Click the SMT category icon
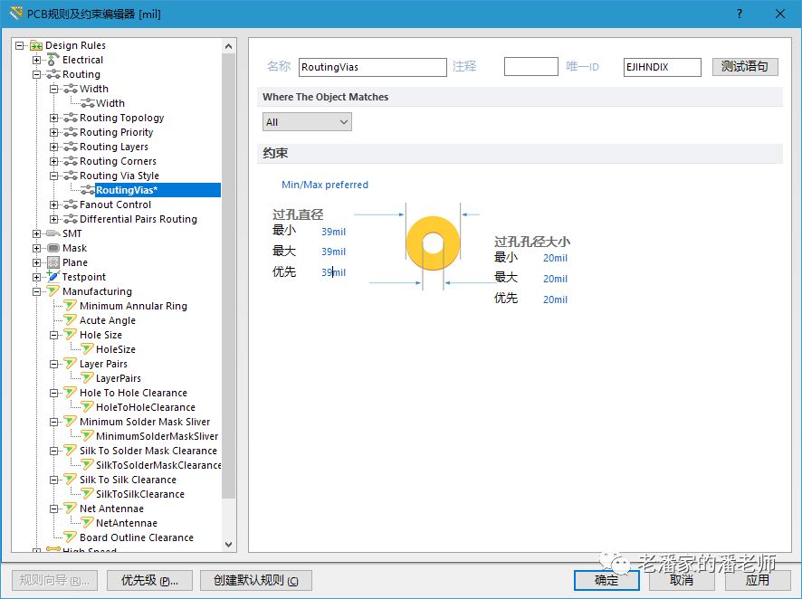Image resolution: width=802 pixels, height=599 pixels. click(53, 233)
